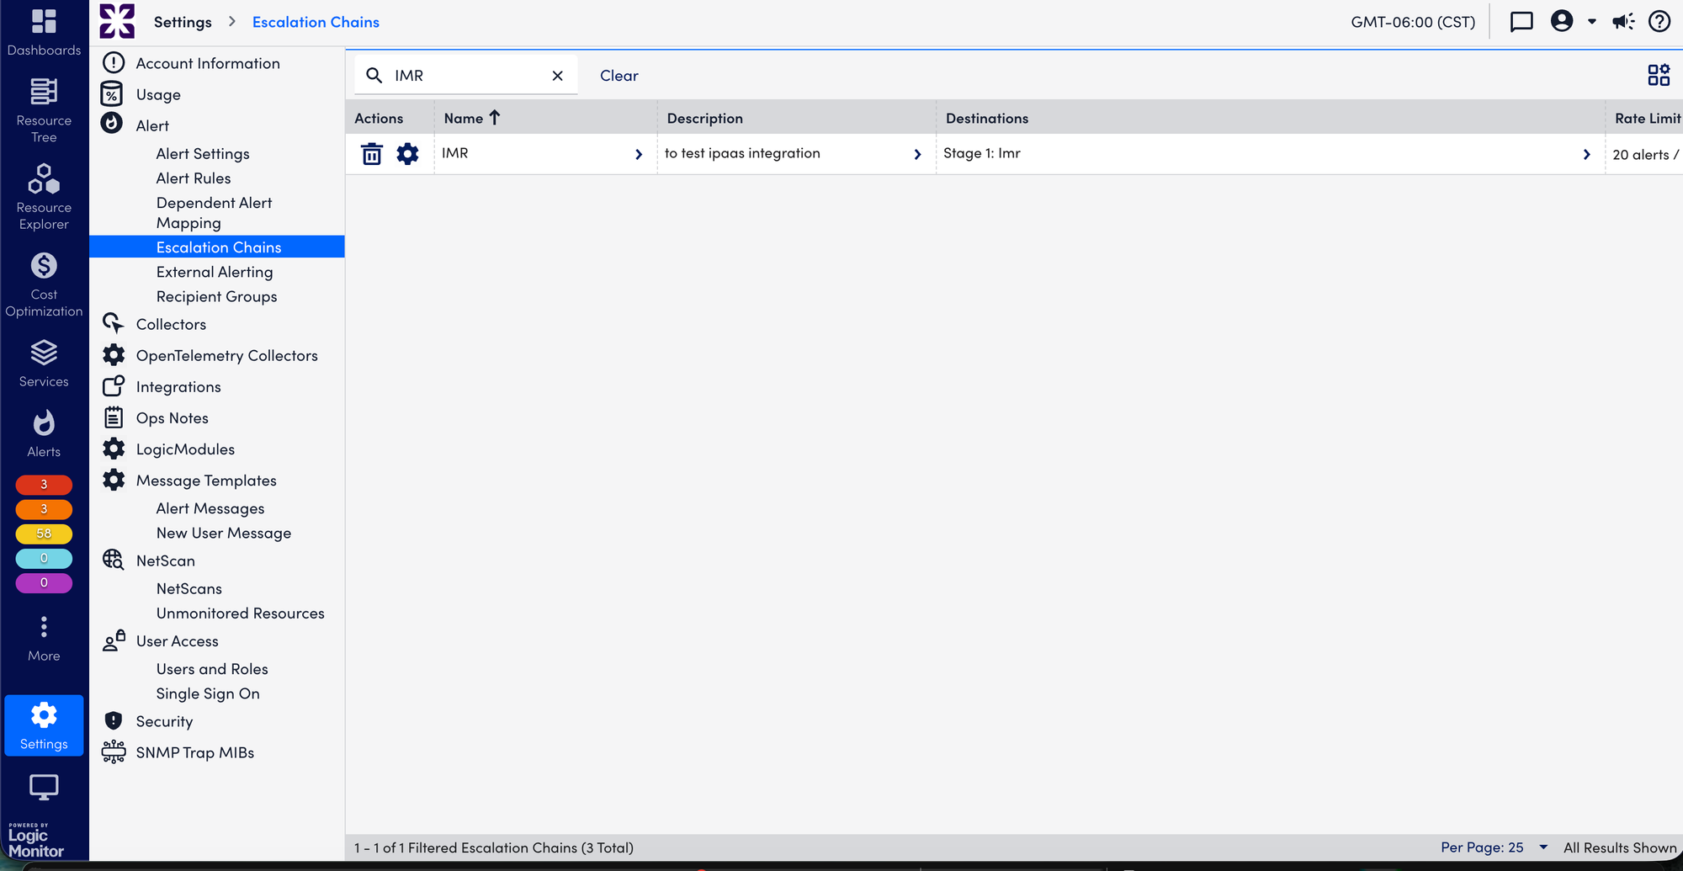
Task: Open settings gear for IMR chain
Action: 407,154
